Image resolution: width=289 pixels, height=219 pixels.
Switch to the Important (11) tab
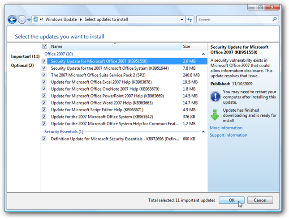25,56
